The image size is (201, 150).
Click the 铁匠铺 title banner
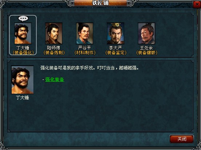coord(100,3)
